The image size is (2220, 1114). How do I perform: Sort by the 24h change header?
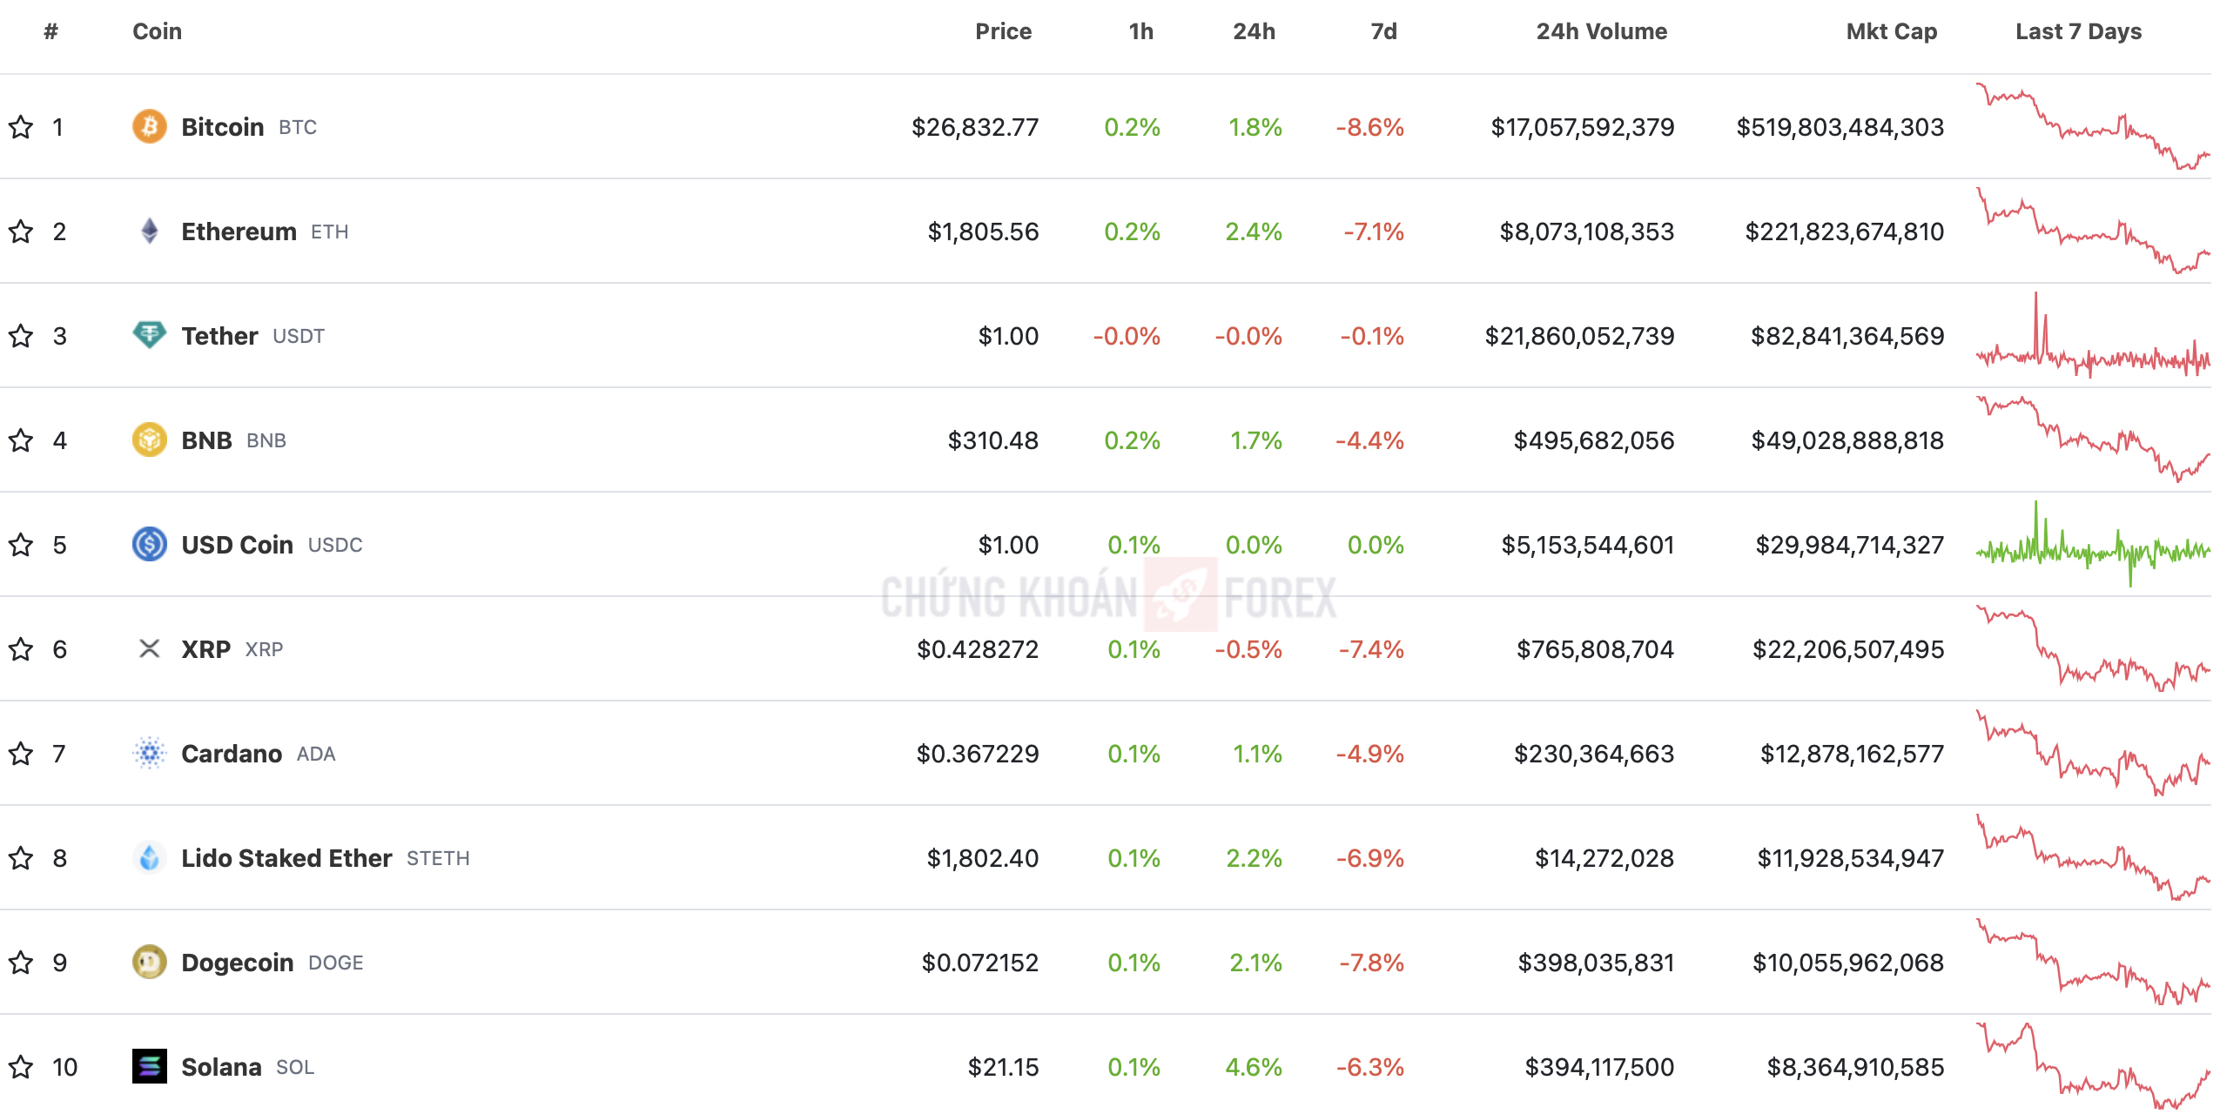click(x=1254, y=31)
